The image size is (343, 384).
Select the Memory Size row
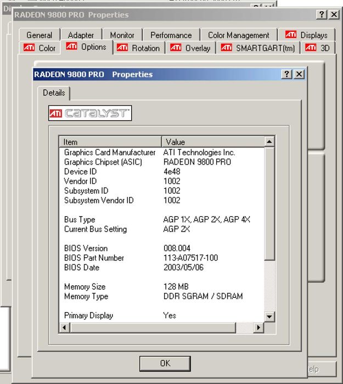point(162,286)
